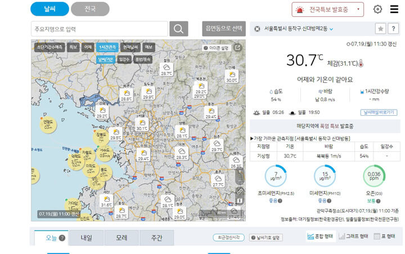This screenshot has height=254, width=405.
Task: Click the 읍면동으로 선택 button
Action: point(224,29)
